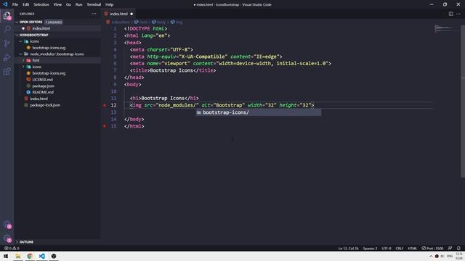Click errors and warnings status bar indicator
The width and height of the screenshot is (465, 261).
coord(12,248)
